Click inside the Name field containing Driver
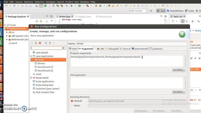Viewport: 201px width, 113px height. pos(132,44)
